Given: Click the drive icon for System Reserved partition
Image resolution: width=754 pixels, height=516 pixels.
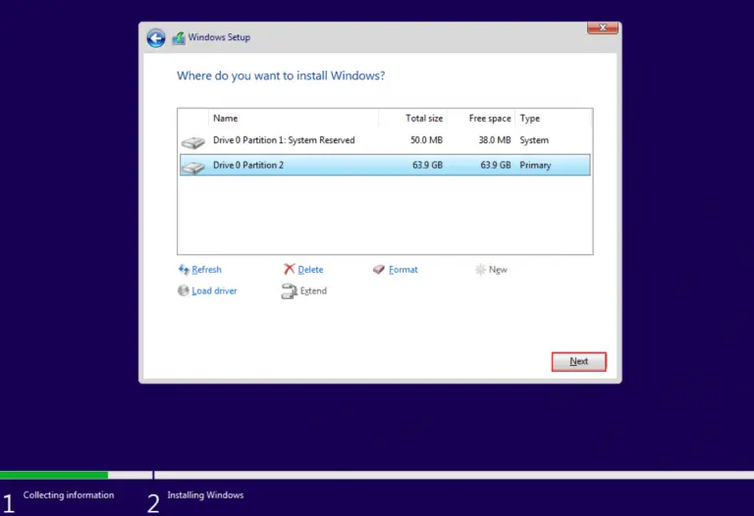Looking at the screenshot, I should (x=193, y=142).
